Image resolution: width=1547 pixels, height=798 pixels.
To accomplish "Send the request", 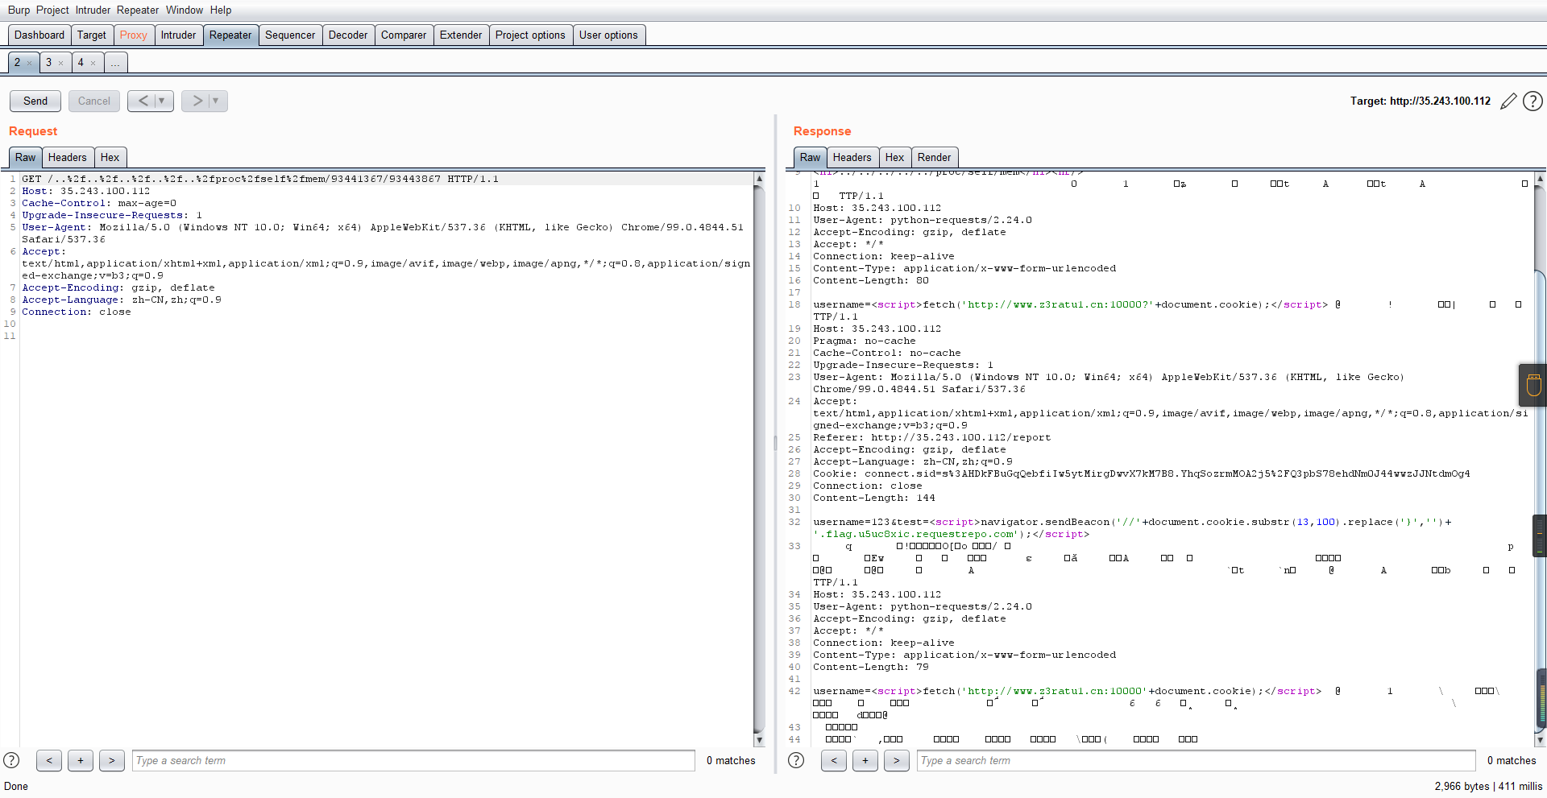I will 35,101.
